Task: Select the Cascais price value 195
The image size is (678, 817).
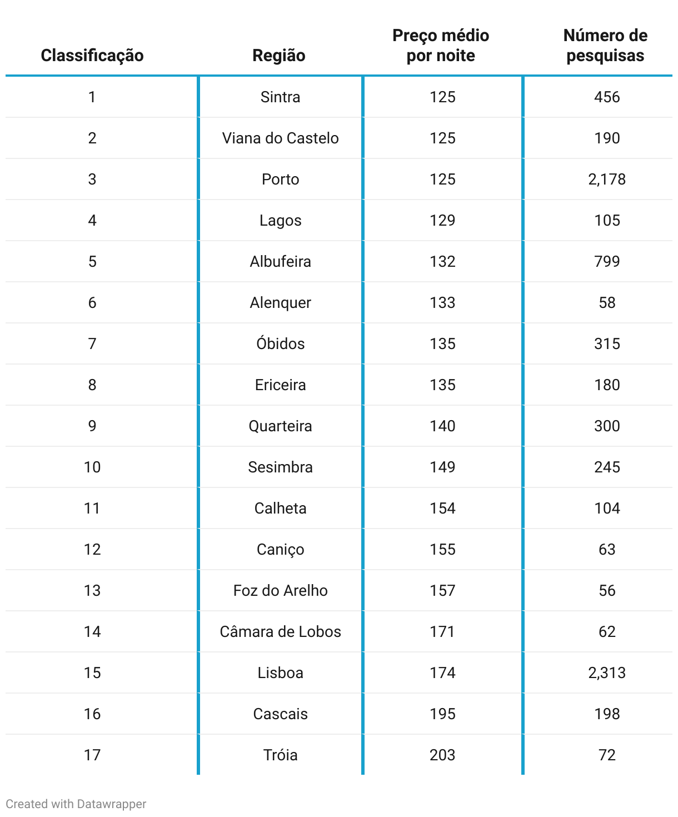Action: pyautogui.click(x=442, y=714)
